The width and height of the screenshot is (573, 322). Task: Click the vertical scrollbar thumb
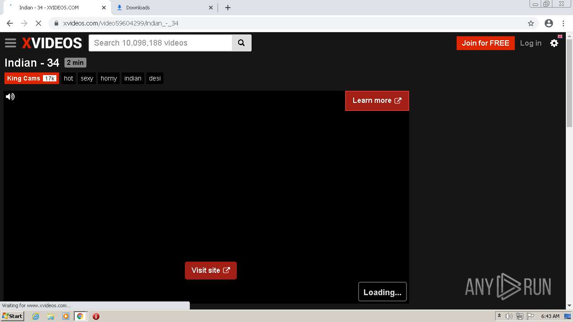click(x=569, y=83)
